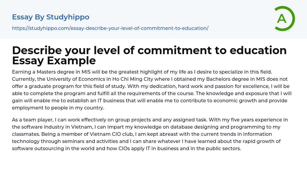This screenshot has width=307, height=169.
Task: Click the "Essay By Studyhippo" header title
Action: [51, 17]
